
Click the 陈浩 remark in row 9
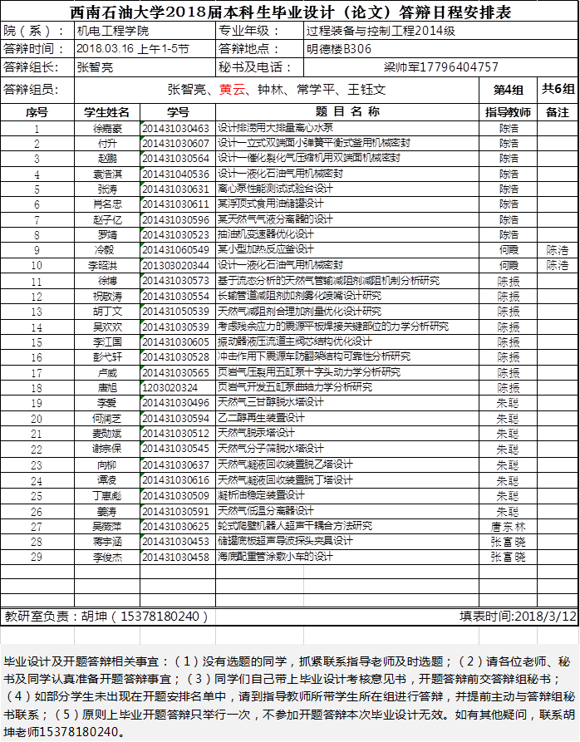[x=558, y=250]
